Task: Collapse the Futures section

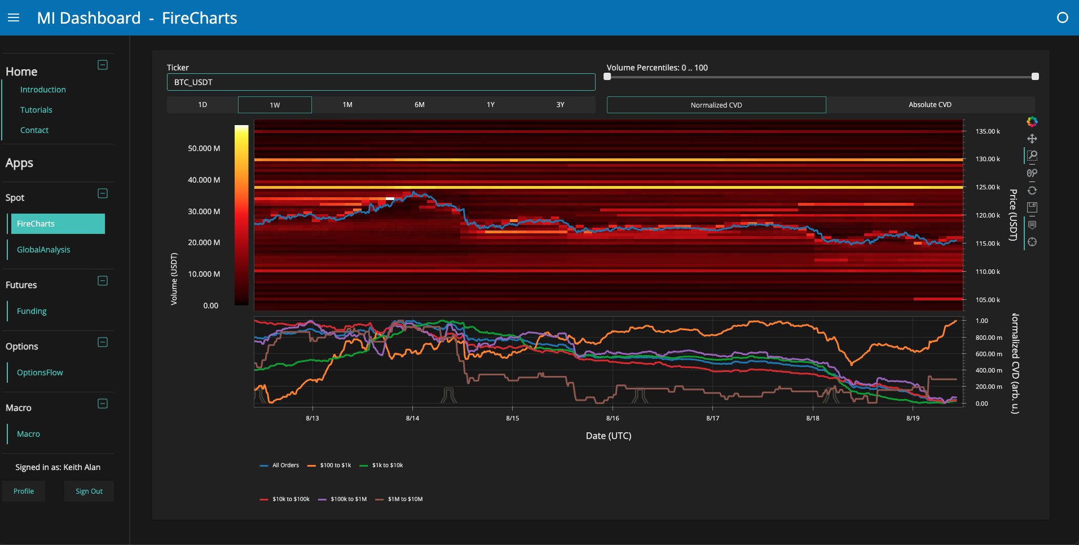Action: [x=103, y=281]
